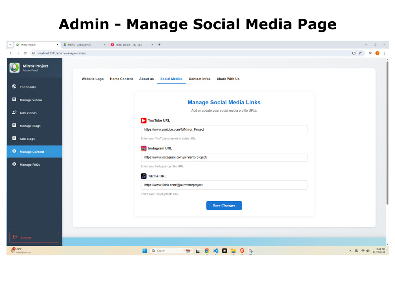Switch to the Website Logo tab

(92, 79)
